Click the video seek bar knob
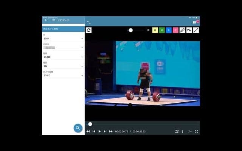This screenshot has height=151, width=242. (x=90, y=124)
